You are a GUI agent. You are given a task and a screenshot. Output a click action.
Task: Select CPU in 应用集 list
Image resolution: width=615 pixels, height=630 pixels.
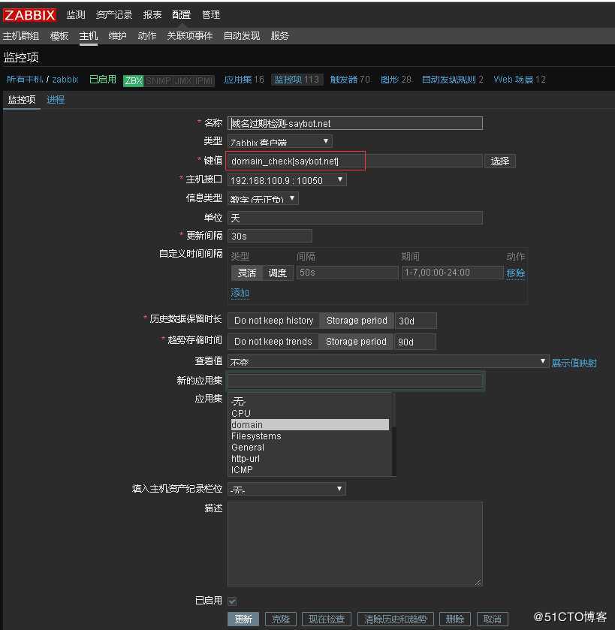pyautogui.click(x=309, y=413)
